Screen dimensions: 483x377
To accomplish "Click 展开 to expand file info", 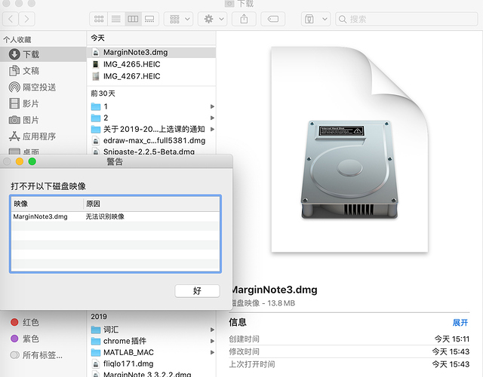I will pos(460,323).
